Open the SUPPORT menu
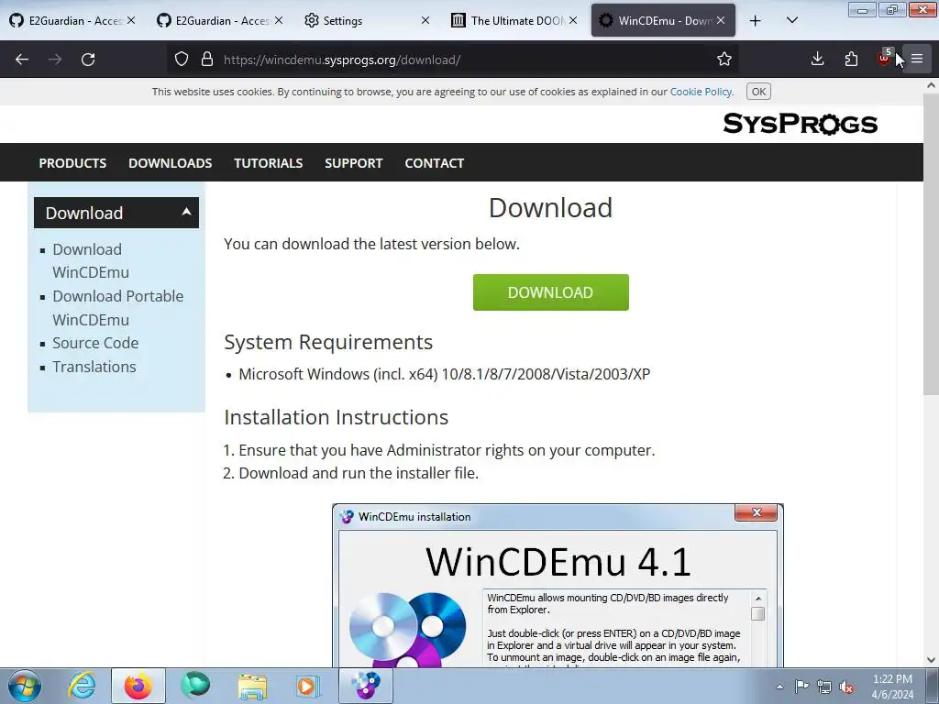Image resolution: width=939 pixels, height=704 pixels. tap(353, 163)
